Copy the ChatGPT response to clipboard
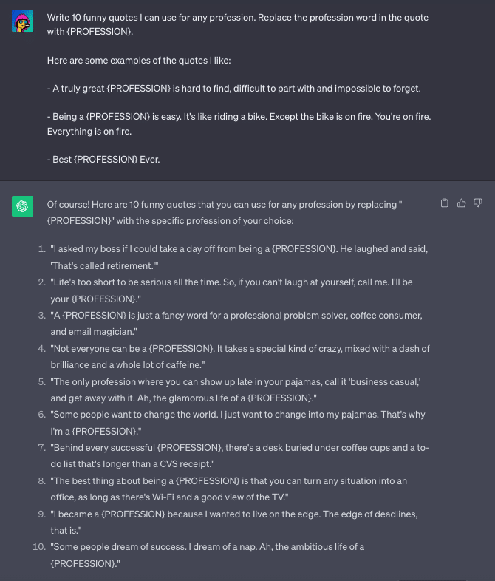This screenshot has height=581, width=495. (445, 203)
